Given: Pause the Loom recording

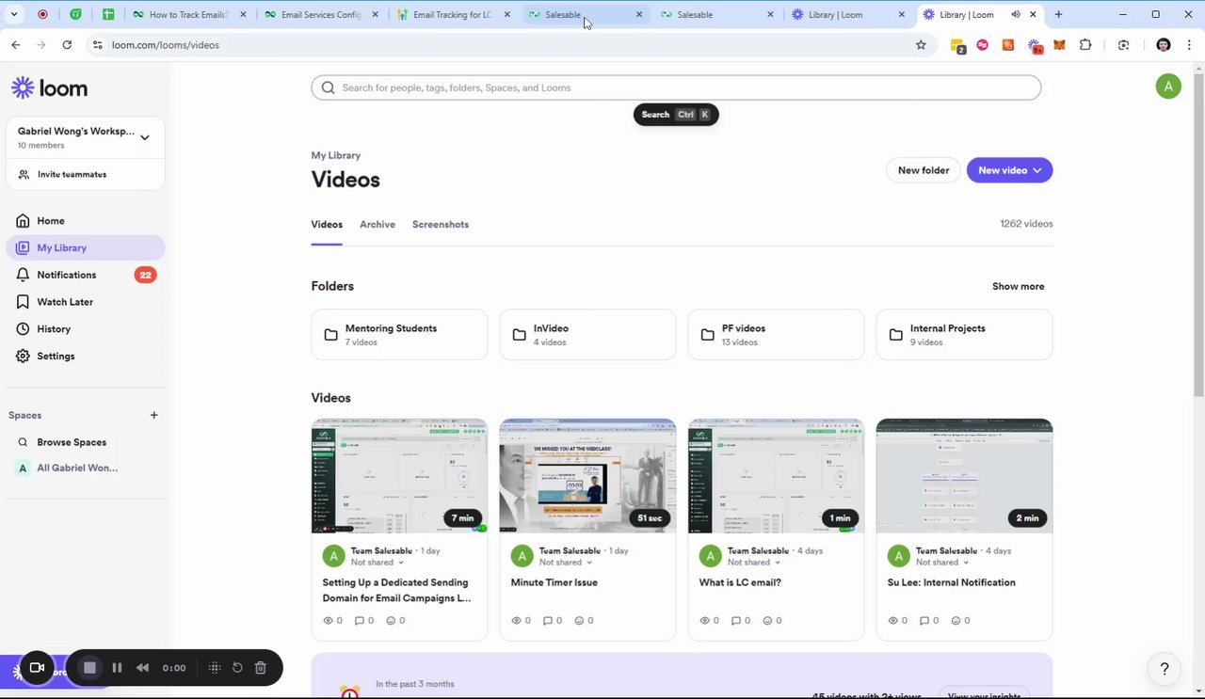Looking at the screenshot, I should [117, 668].
